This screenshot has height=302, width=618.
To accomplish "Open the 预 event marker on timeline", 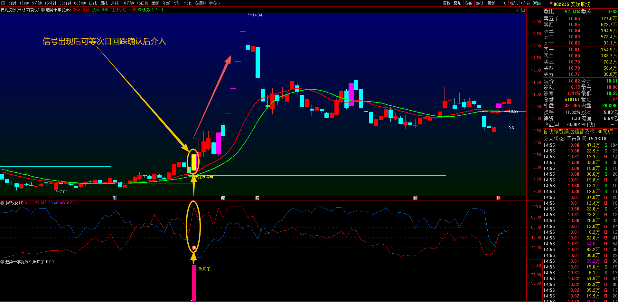I will [415, 198].
